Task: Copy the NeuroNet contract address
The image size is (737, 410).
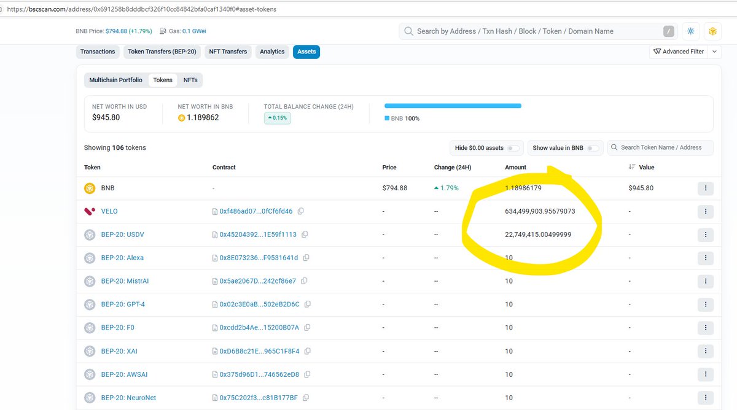Action: tap(305, 398)
